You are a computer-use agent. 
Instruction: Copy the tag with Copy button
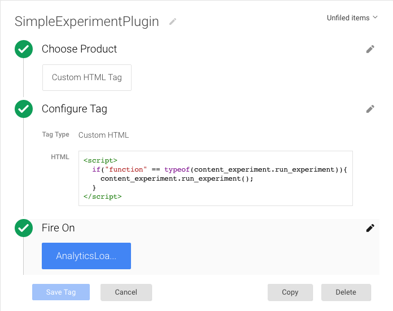coord(290,292)
